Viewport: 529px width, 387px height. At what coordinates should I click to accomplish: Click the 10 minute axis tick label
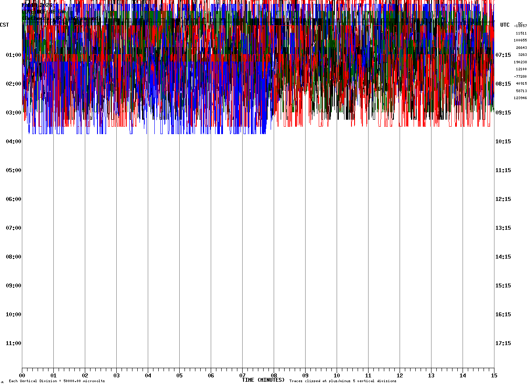337,376
